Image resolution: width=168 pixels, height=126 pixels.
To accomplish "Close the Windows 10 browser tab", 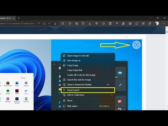I will (14, 18).
